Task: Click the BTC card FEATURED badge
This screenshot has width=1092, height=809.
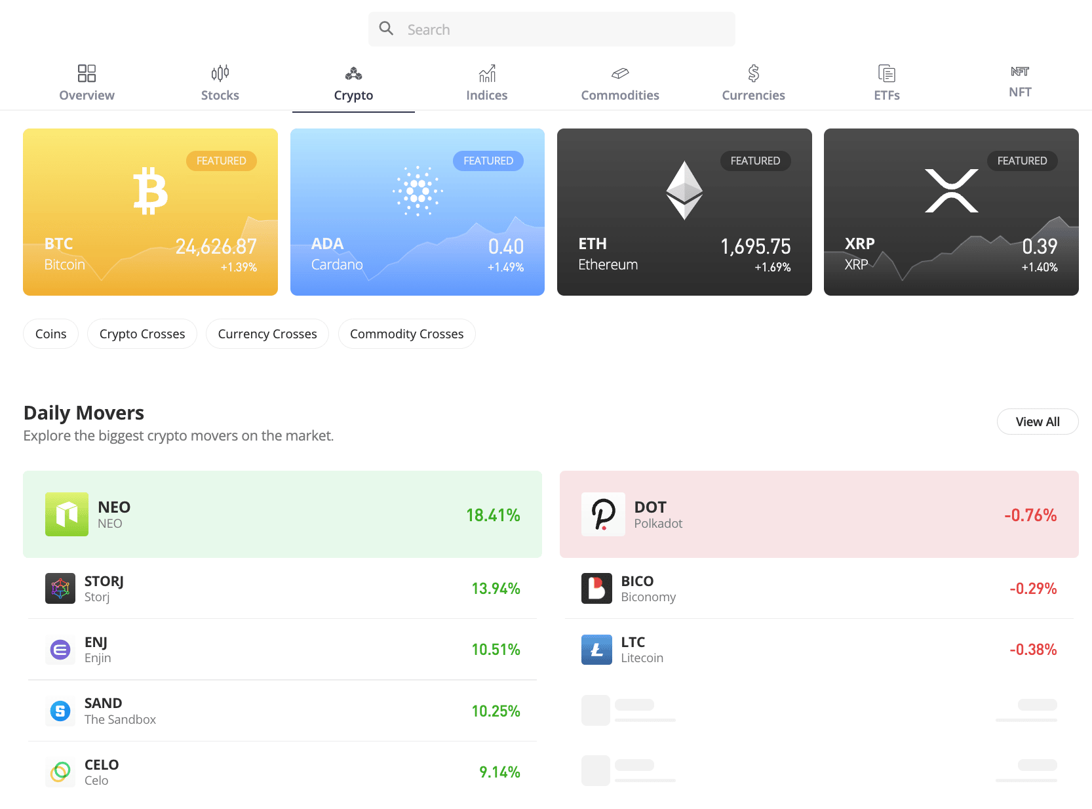Action: tap(222, 161)
